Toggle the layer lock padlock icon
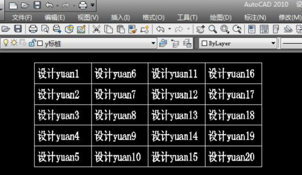The height and width of the screenshot is (175, 302). click(32, 43)
